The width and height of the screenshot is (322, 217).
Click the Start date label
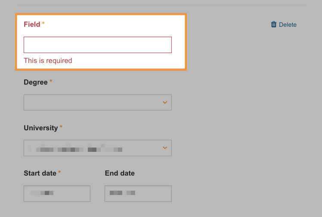(40, 173)
